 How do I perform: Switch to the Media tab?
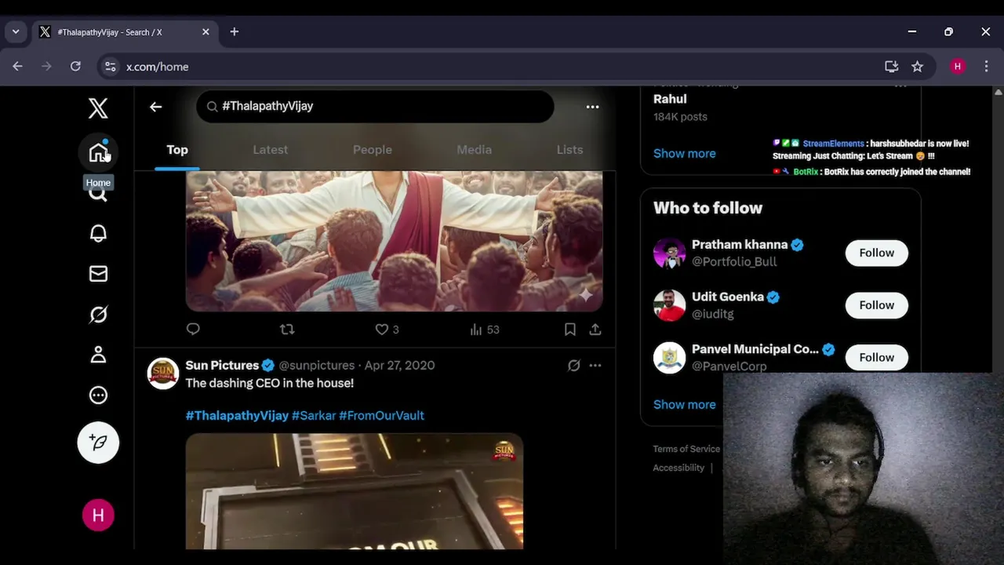pyautogui.click(x=475, y=150)
